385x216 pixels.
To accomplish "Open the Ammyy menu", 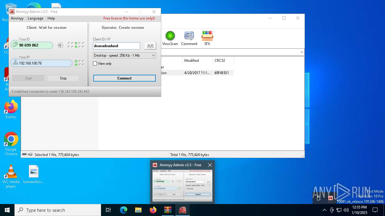I will (17, 18).
